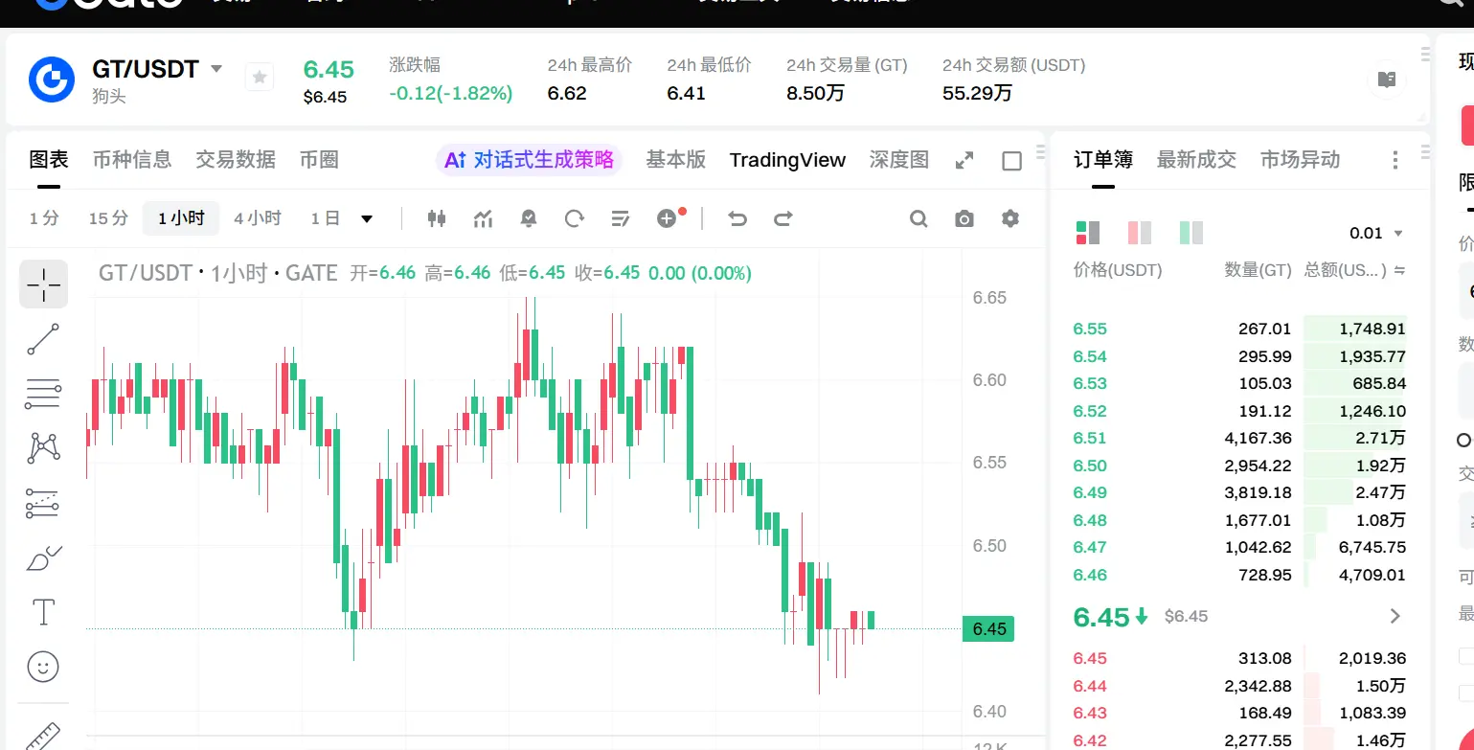Viewport: 1474px width, 750px height.
Task: Click the GT/USDT chart legend title
Action: click(x=218, y=273)
